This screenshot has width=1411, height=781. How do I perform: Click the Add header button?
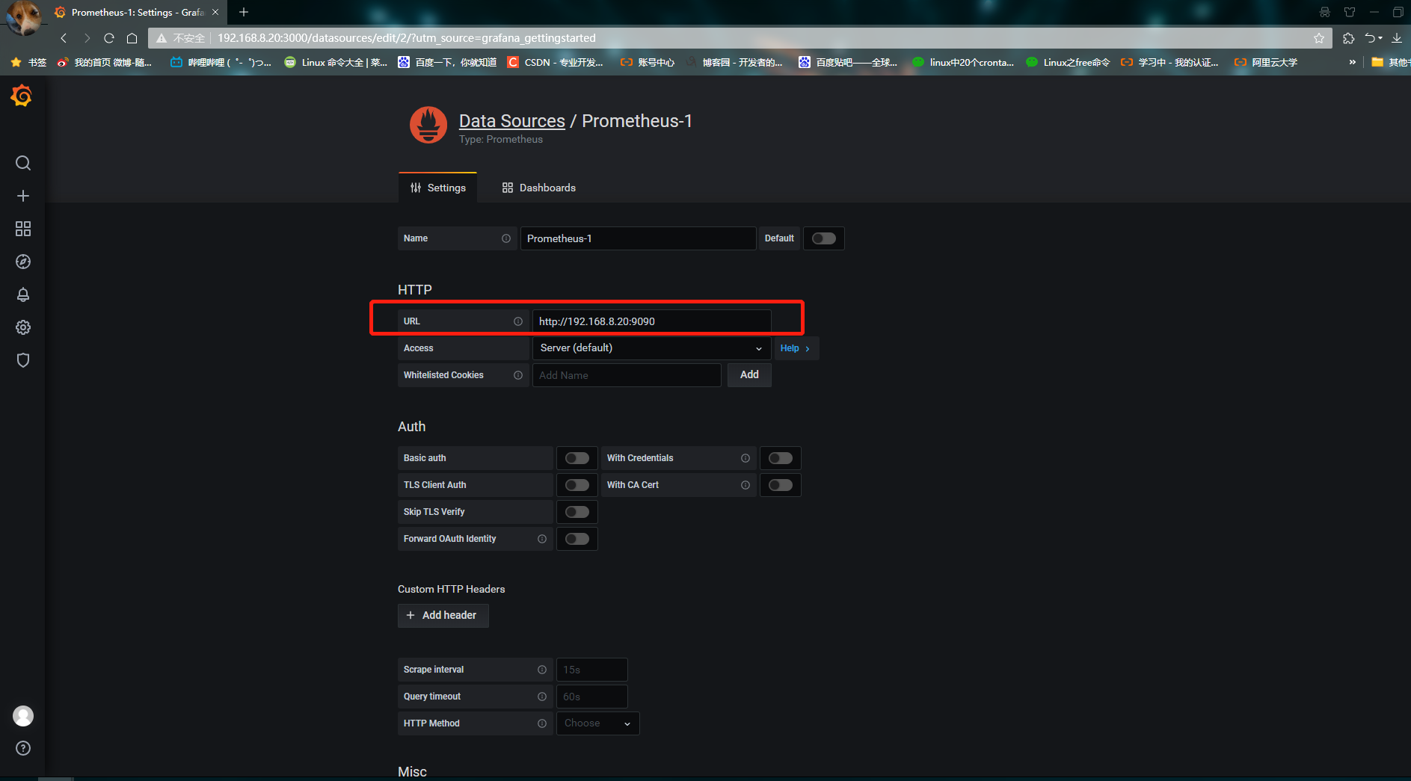pyautogui.click(x=443, y=615)
